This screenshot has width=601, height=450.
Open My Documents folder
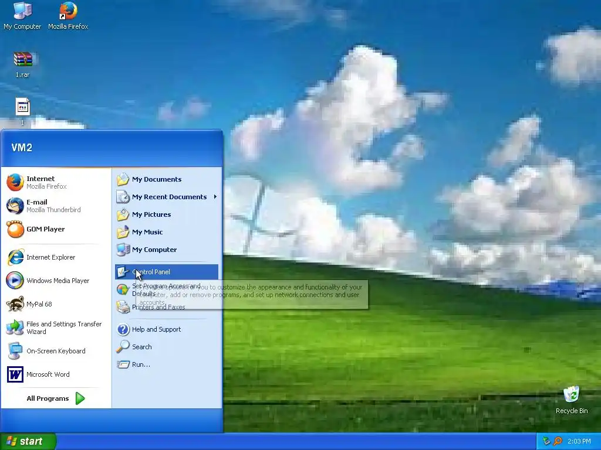coord(167,179)
